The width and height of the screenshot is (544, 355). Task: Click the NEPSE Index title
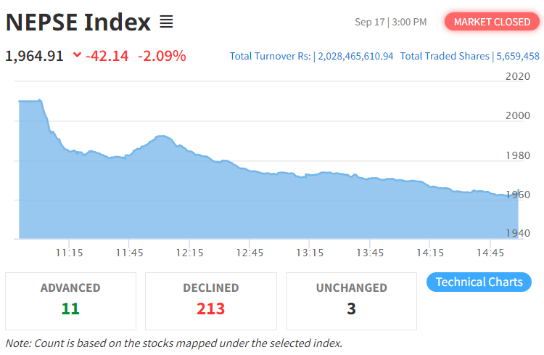(78, 23)
